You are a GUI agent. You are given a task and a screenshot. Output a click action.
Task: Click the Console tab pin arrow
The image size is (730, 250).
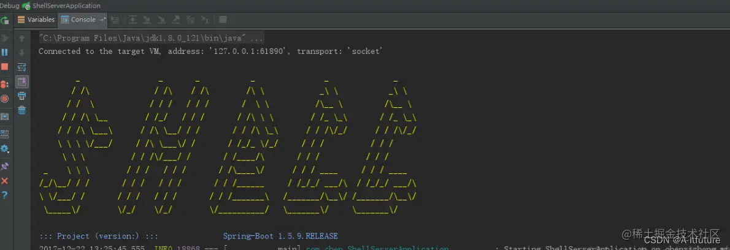click(102, 20)
